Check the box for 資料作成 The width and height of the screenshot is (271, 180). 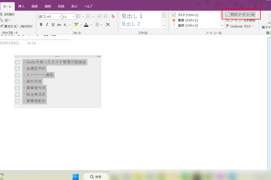tap(17, 82)
